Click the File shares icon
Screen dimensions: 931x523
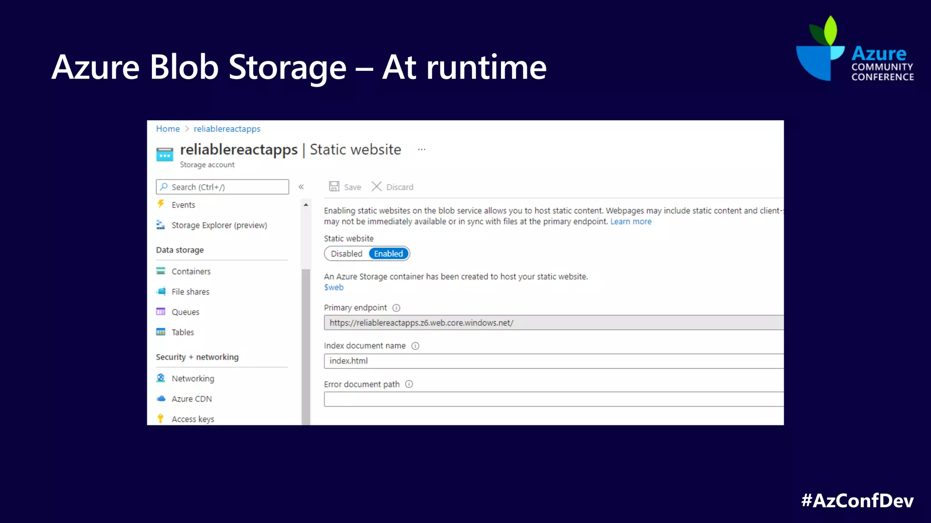tap(161, 291)
